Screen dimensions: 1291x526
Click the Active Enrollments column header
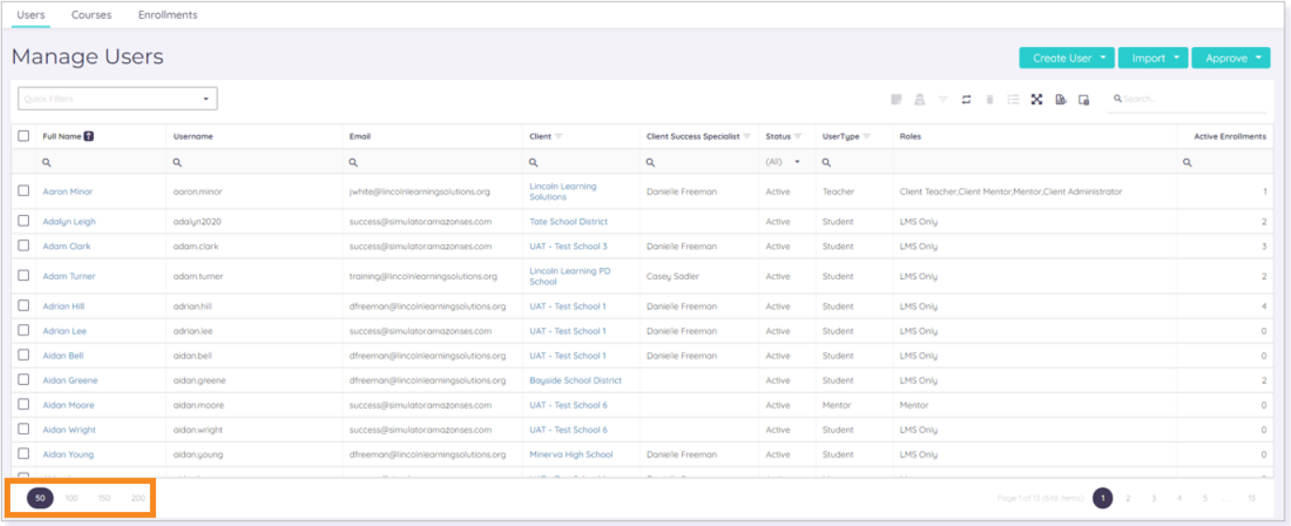[x=1229, y=136]
